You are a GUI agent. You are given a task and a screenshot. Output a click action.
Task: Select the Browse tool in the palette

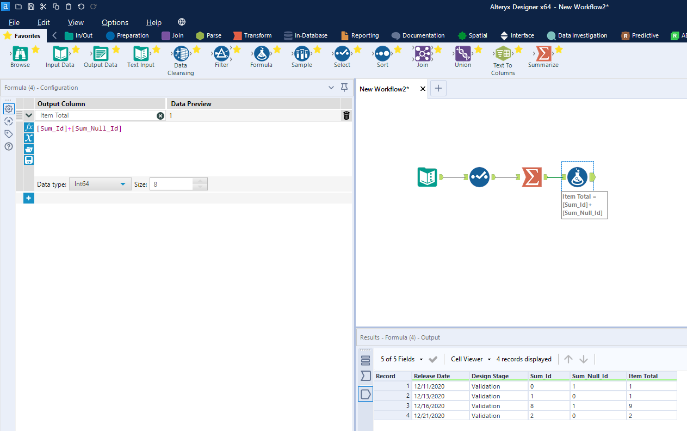[x=20, y=54]
